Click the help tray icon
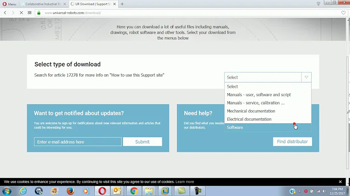350x196 pixels. tap(293, 191)
